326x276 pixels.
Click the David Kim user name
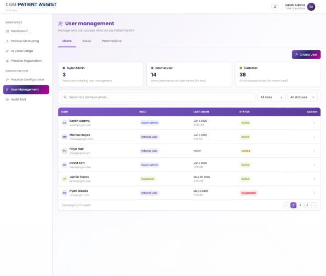pos(77,163)
